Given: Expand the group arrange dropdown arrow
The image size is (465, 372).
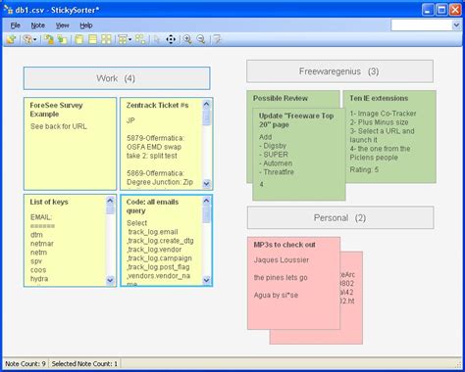Looking at the screenshot, I should tap(129, 40).
